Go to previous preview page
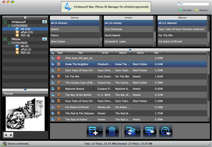 (x=6, y=135)
